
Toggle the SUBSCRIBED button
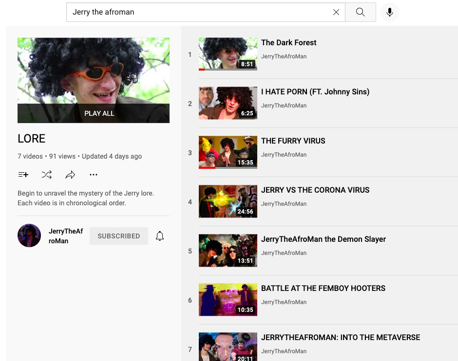(119, 236)
